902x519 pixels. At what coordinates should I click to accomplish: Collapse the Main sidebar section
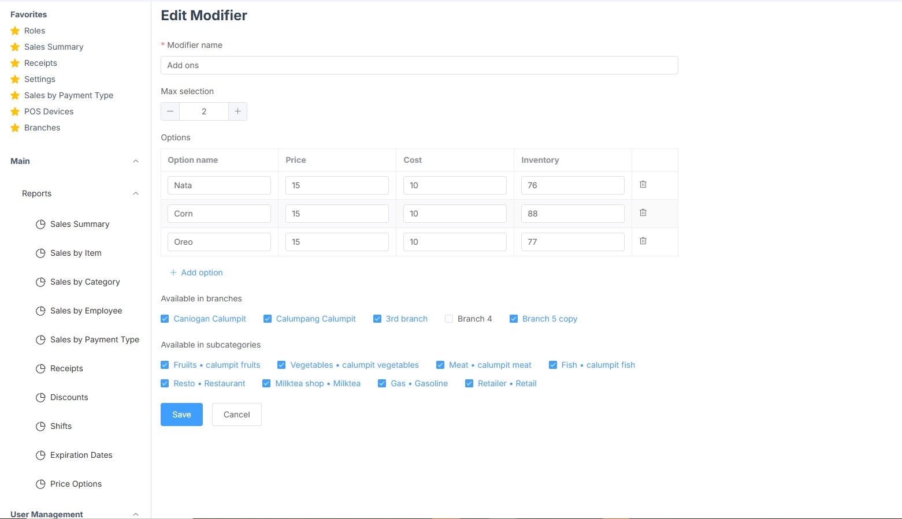click(136, 161)
